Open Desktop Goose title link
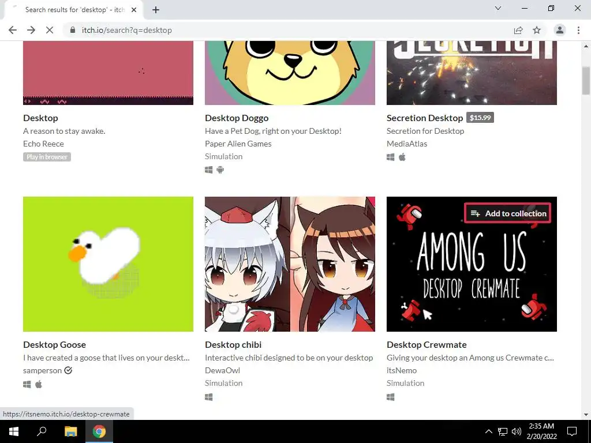Image resolution: width=591 pixels, height=443 pixels. (x=55, y=345)
